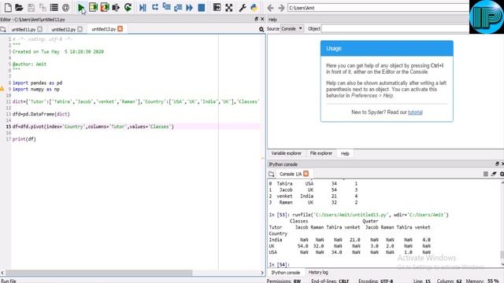Switch to the IPython console bottom tab
The image size is (504, 283).
[x=285, y=273]
